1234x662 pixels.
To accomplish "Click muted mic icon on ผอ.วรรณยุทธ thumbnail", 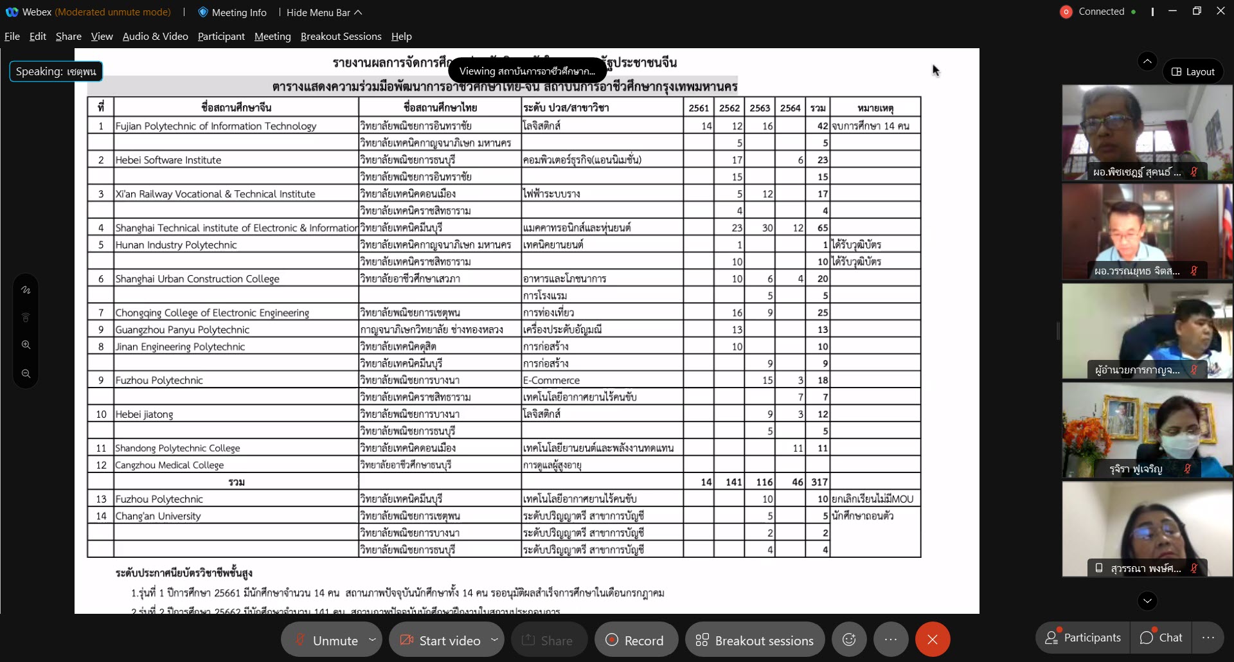I will pos(1194,271).
